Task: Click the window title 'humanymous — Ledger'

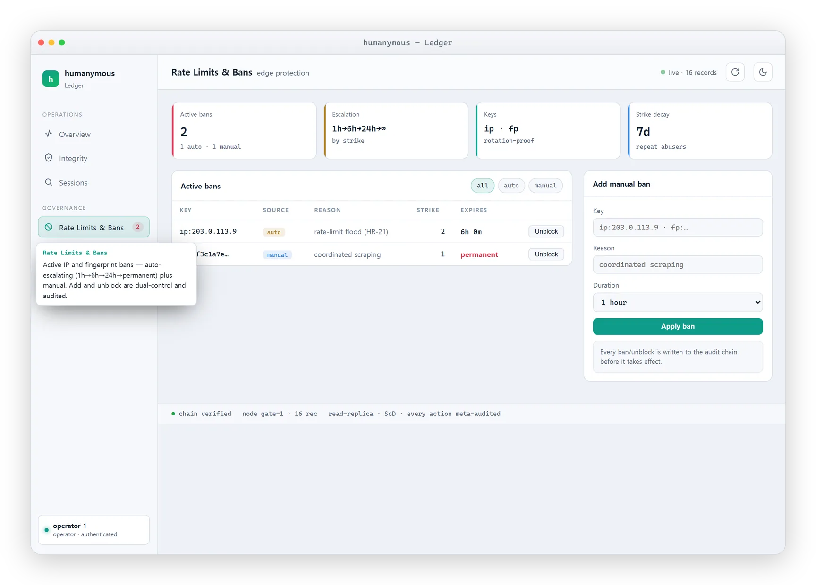Action: pyautogui.click(x=408, y=42)
